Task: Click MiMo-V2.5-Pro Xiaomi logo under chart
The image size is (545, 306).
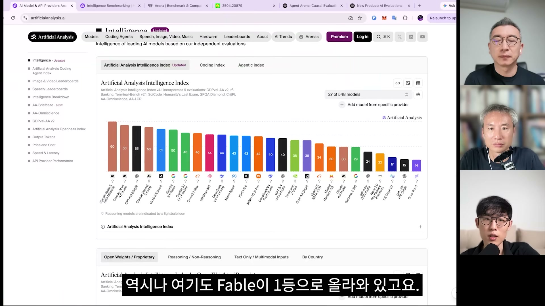Action: coord(258,176)
